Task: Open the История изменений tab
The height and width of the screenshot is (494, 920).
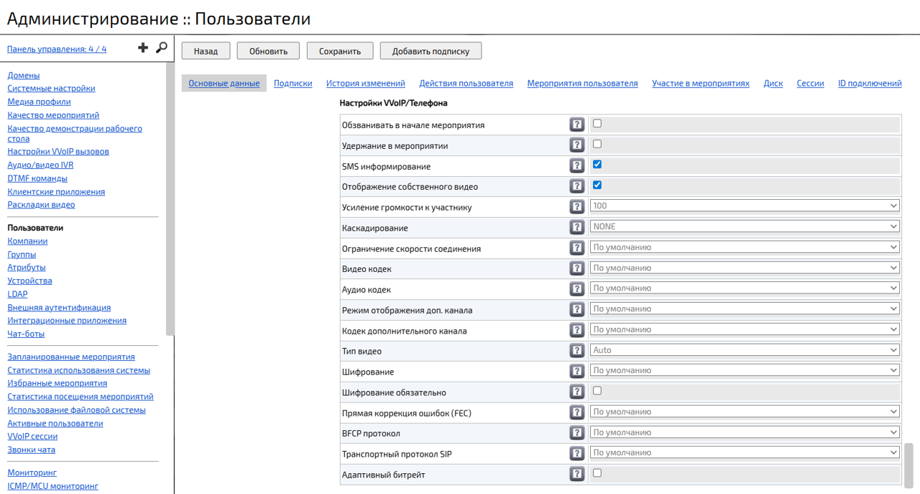Action: [x=365, y=83]
